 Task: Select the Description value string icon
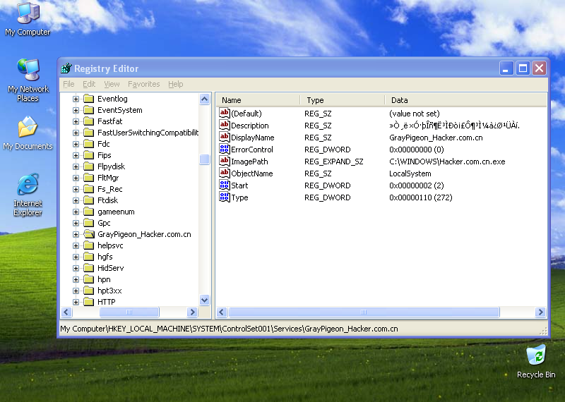224,126
